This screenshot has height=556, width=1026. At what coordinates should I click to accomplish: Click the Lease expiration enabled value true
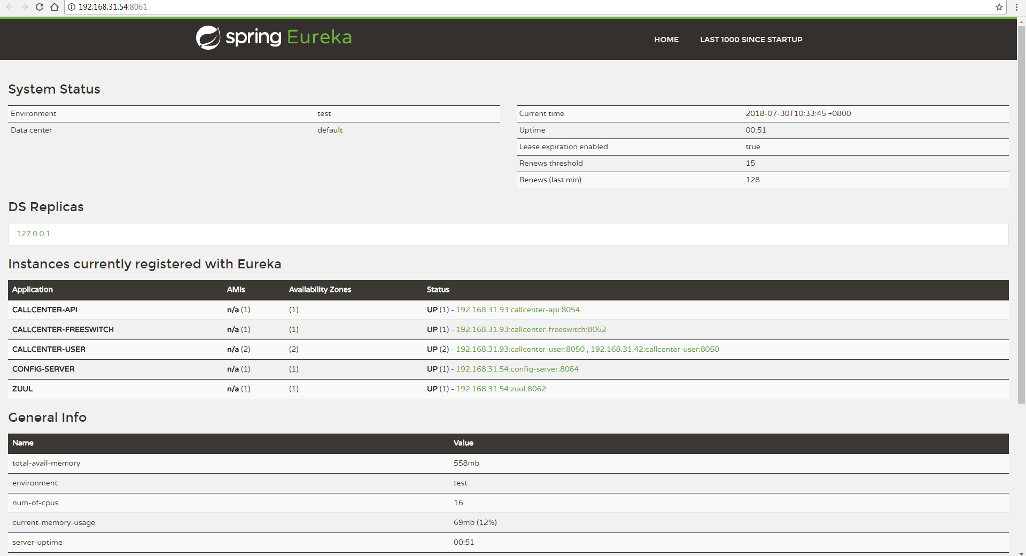pyautogui.click(x=752, y=146)
